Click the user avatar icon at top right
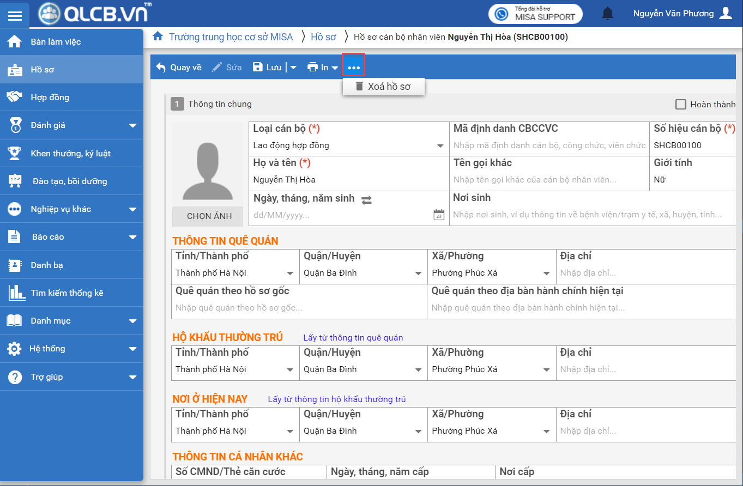 726,14
